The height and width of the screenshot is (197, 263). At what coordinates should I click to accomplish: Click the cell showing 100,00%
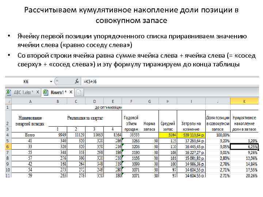tap(218, 135)
